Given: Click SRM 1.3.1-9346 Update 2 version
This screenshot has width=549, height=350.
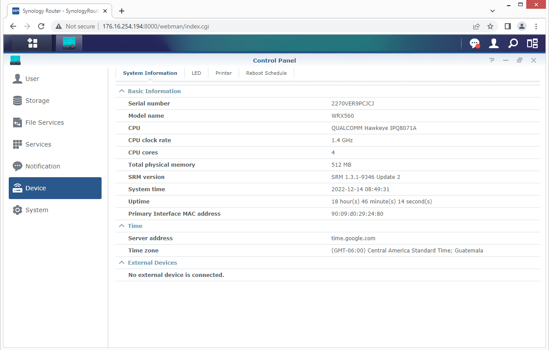Looking at the screenshot, I should [x=366, y=177].
